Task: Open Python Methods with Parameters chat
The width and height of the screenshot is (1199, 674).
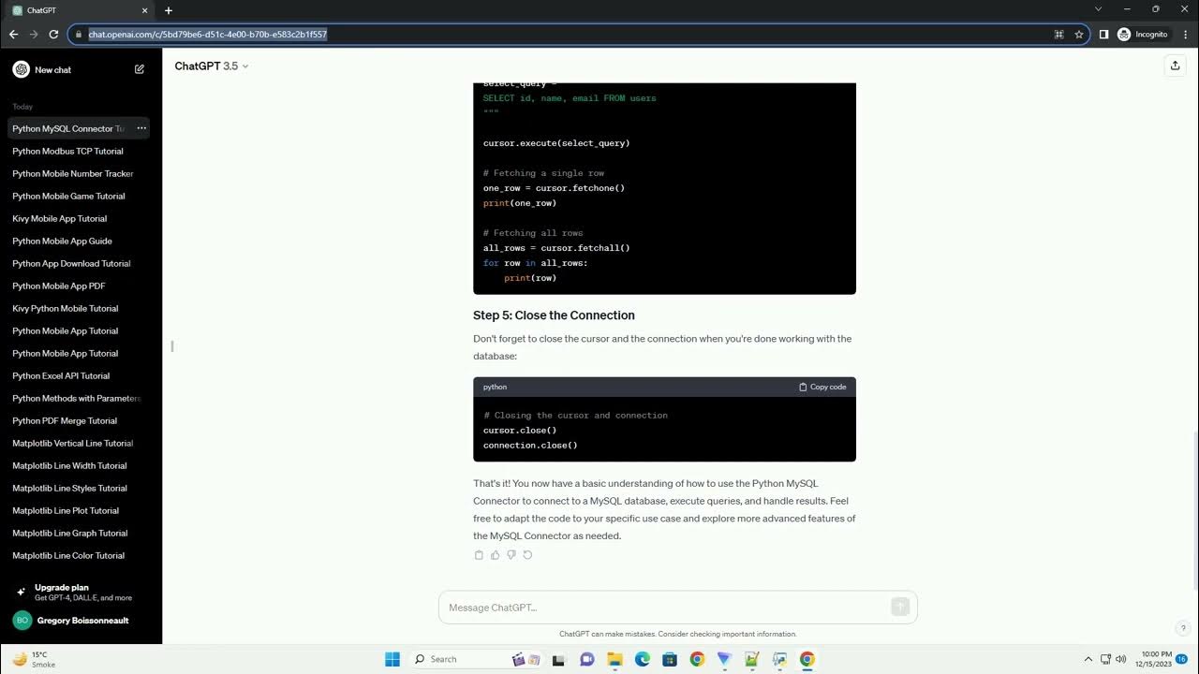Action: click(79, 398)
